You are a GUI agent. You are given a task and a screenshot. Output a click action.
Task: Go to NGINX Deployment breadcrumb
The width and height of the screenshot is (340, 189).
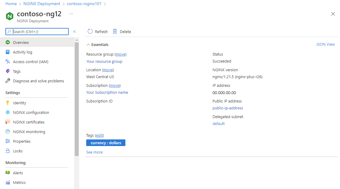[x=42, y=4]
